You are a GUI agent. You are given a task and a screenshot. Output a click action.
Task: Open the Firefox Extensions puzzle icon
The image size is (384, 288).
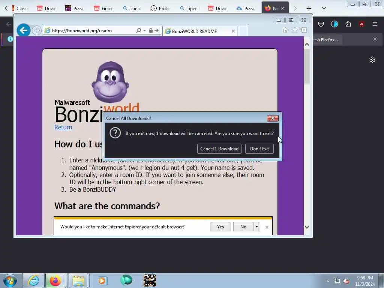[x=348, y=24]
